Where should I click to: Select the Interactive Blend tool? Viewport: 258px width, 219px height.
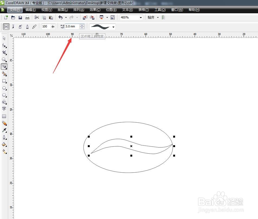tap(4, 123)
